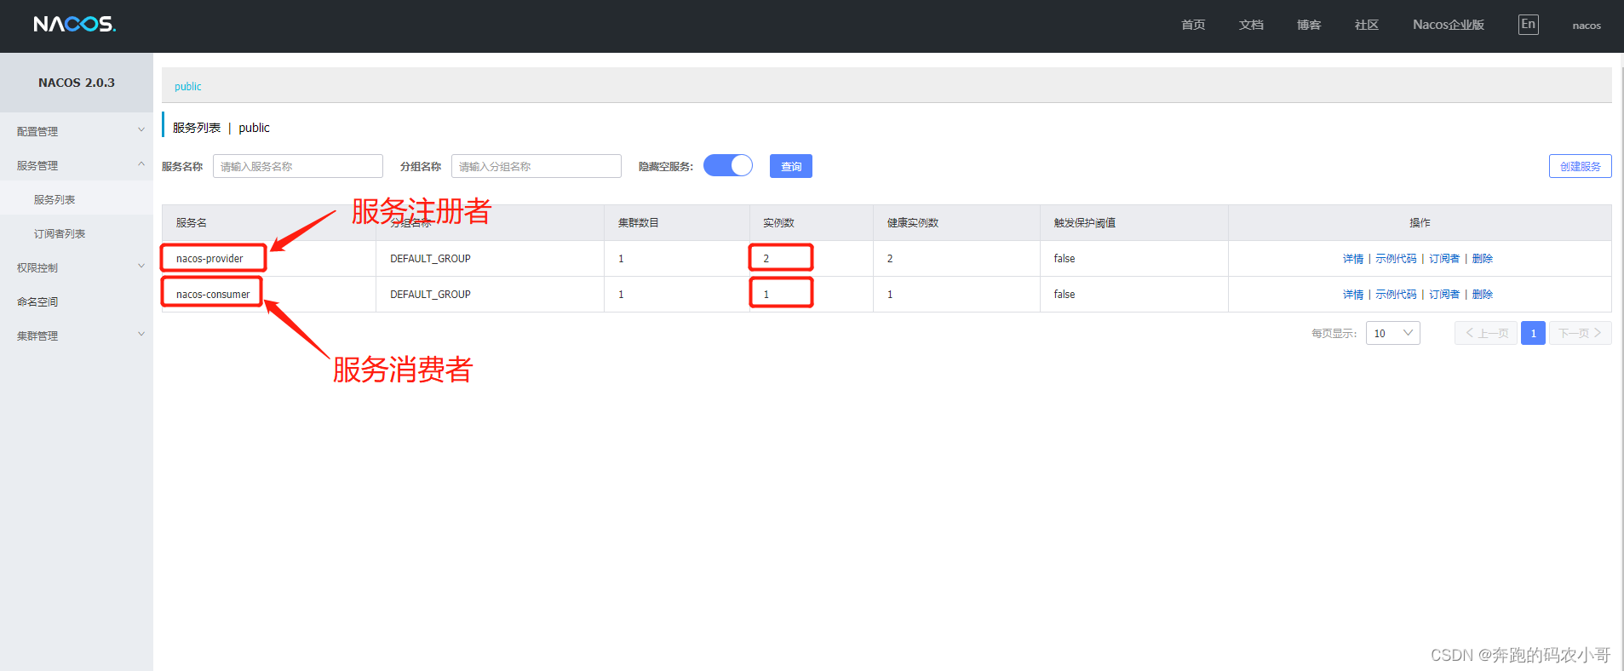Expand the 集群管理 sidebar menu

pyautogui.click(x=77, y=335)
